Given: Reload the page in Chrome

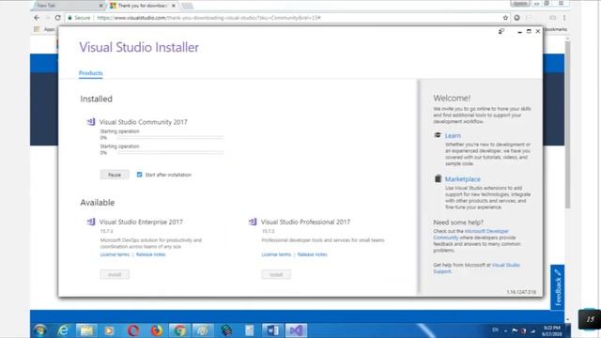Looking at the screenshot, I should pyautogui.click(x=58, y=18).
